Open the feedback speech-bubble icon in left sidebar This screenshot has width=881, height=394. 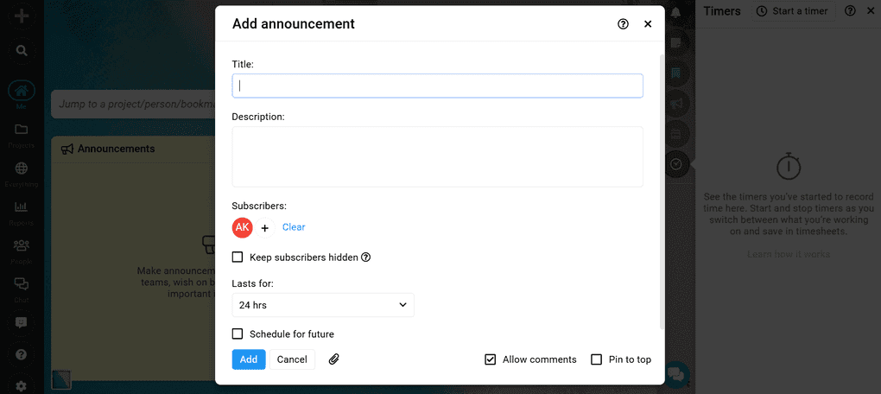[x=22, y=322]
